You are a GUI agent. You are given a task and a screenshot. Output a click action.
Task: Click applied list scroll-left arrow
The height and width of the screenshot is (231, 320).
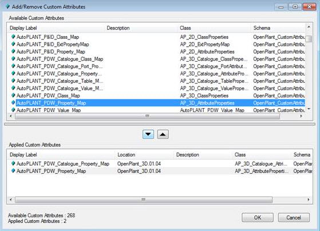(x=11, y=200)
